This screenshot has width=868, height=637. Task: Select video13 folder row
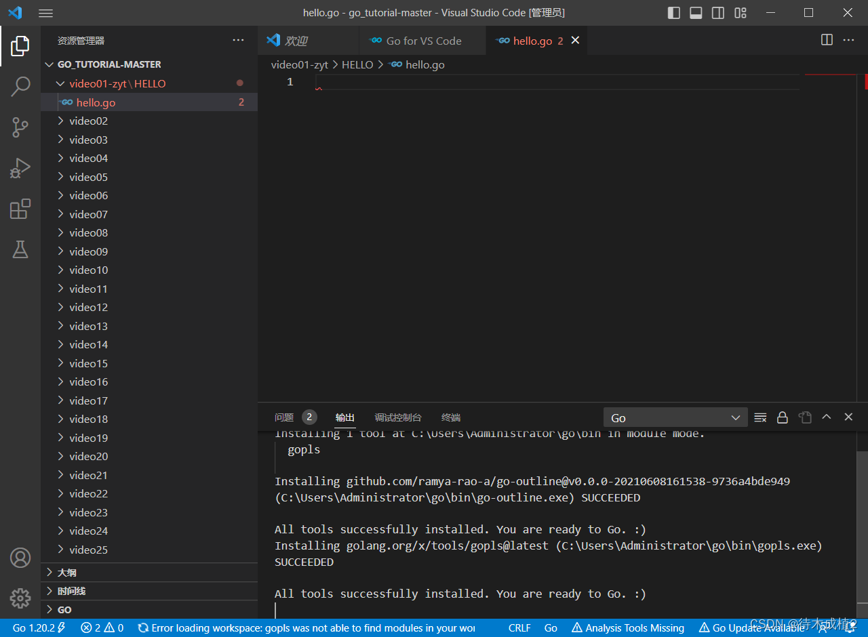[x=149, y=326]
